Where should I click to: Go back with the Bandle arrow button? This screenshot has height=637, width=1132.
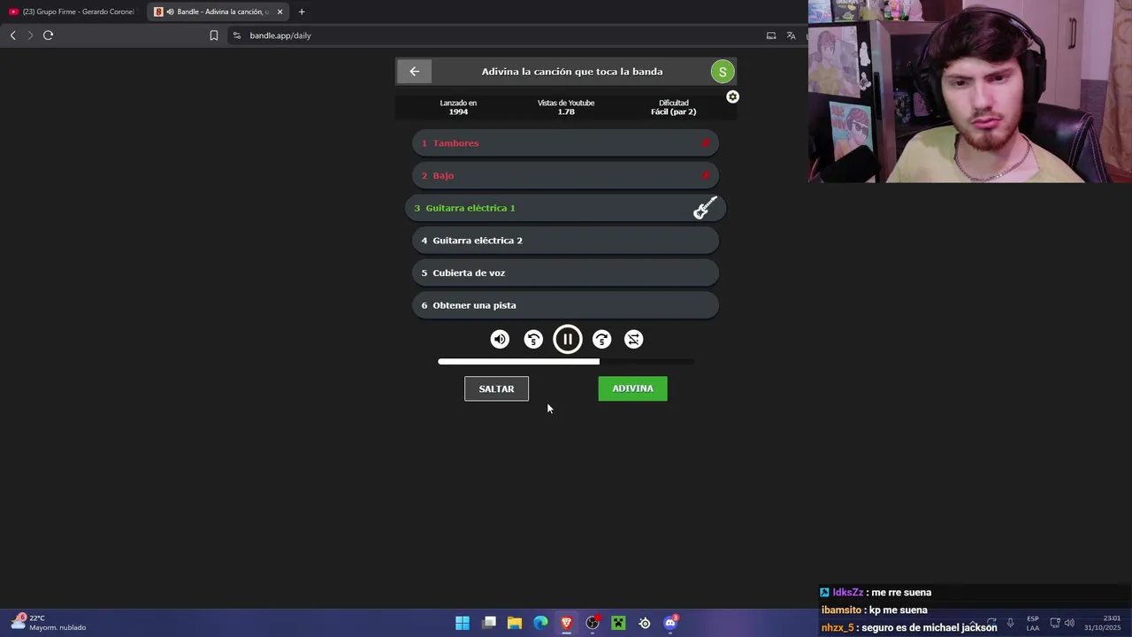415,72
